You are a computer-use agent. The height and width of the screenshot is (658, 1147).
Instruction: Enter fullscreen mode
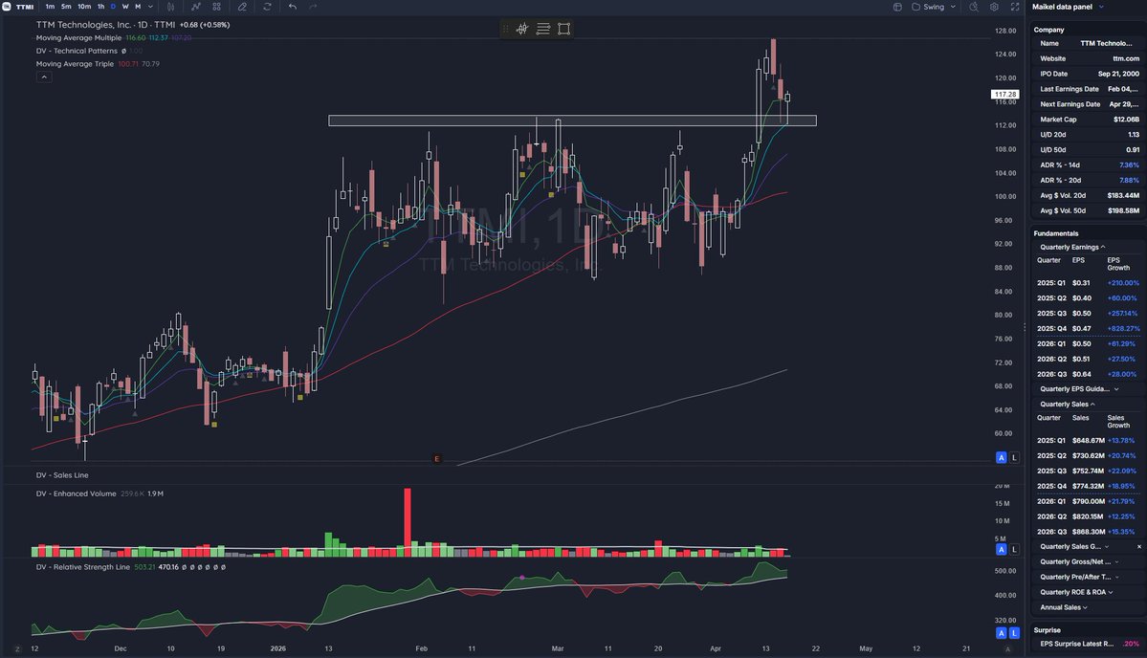click(x=1015, y=7)
